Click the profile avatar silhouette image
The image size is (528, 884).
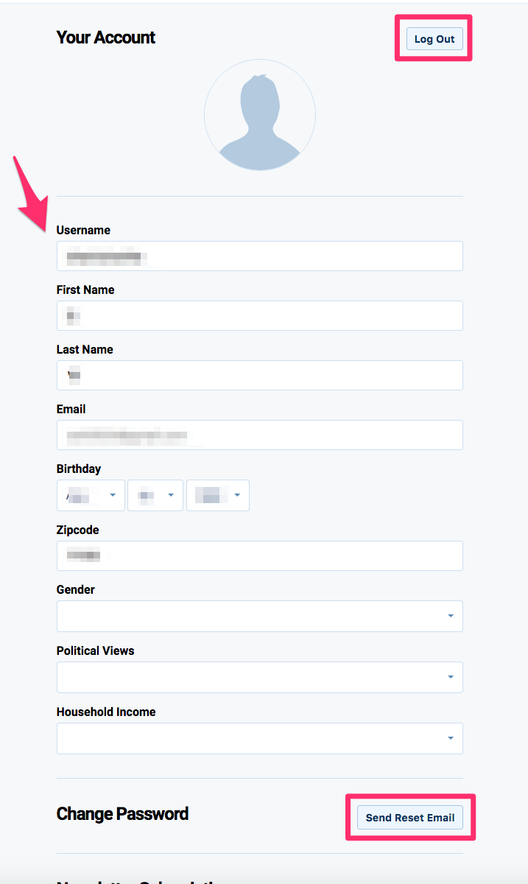[260, 116]
